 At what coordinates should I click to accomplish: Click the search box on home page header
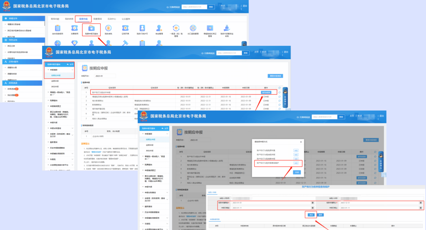pyautogui.click(x=194, y=7)
